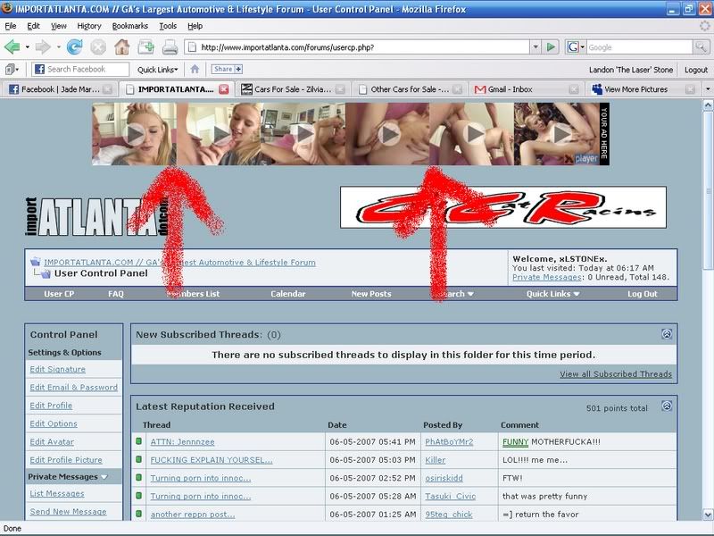Viewport: 714px width, 536px height.
Task: Click the Stop loading icon
Action: (97, 46)
